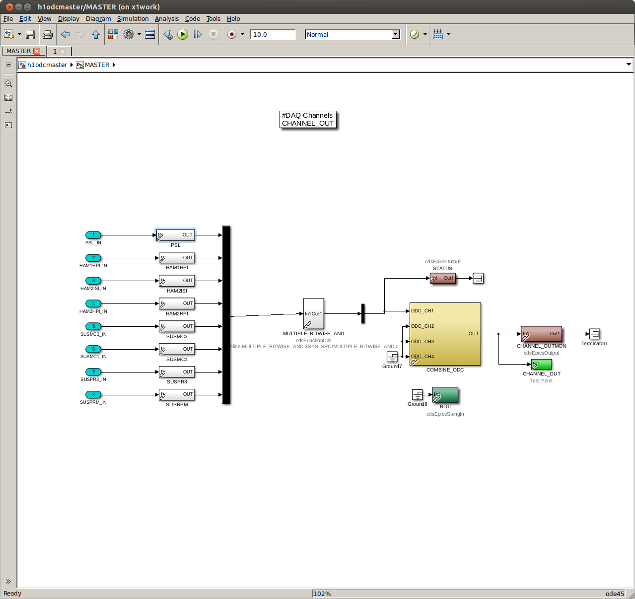Open the Normal simulation mode dropdown
Image resolution: width=635 pixels, height=599 pixels.
pos(353,34)
